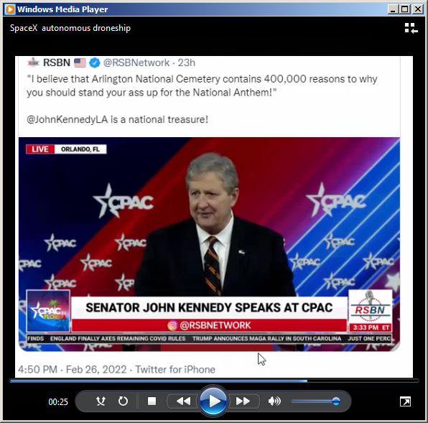The height and width of the screenshot is (423, 428).
Task: Play the video with the blue button
Action: pyautogui.click(x=214, y=401)
